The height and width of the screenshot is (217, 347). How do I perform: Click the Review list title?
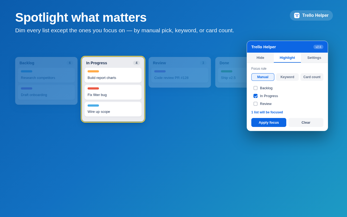click(159, 63)
